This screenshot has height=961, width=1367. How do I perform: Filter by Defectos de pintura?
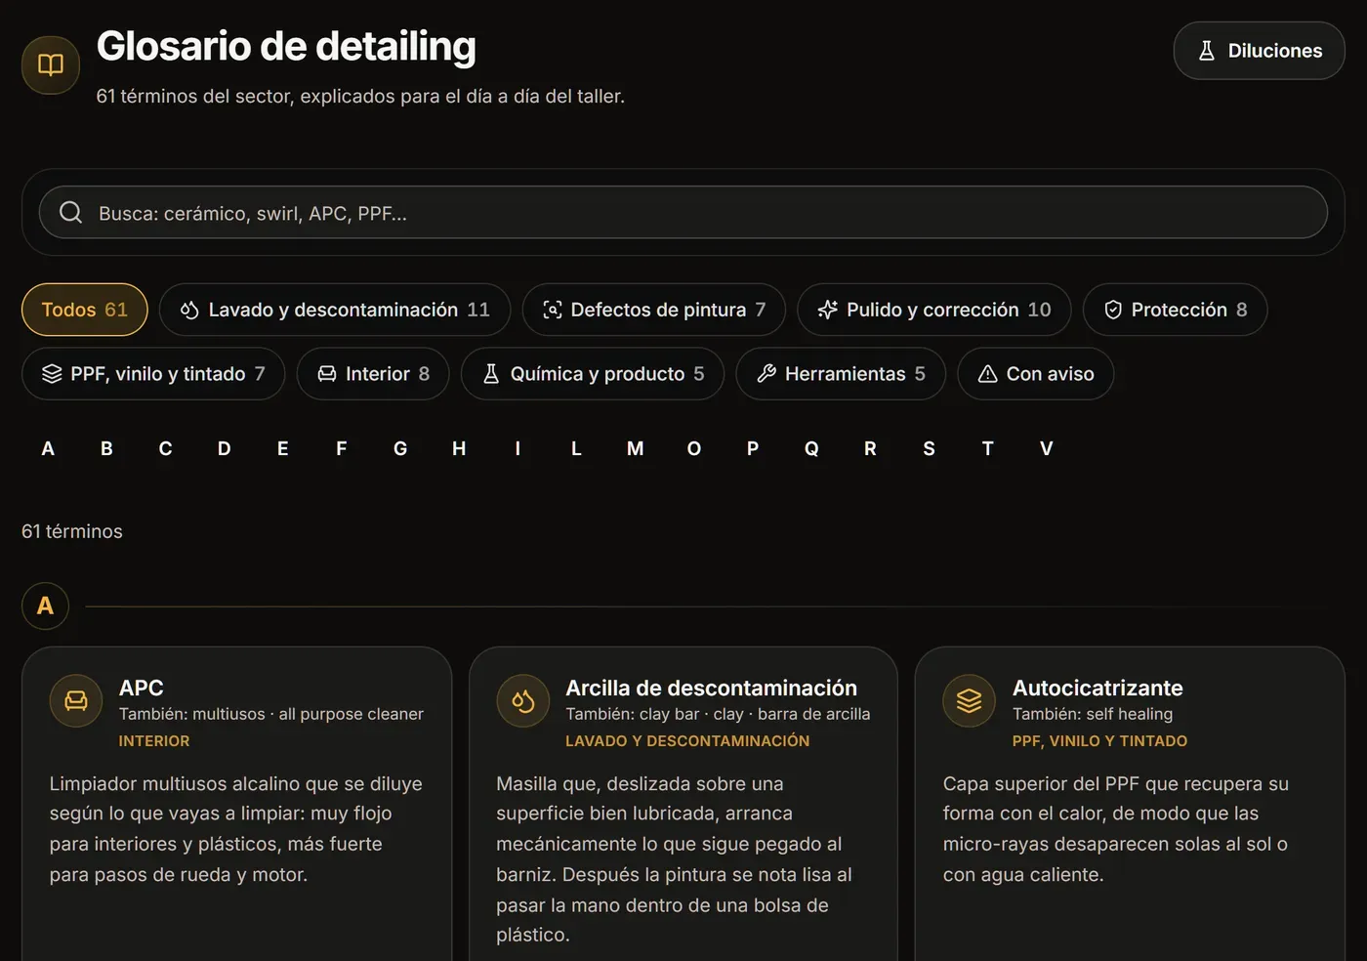(x=654, y=310)
